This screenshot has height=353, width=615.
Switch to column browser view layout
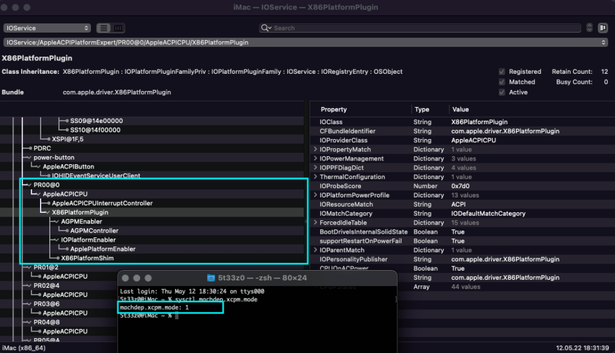point(118,28)
